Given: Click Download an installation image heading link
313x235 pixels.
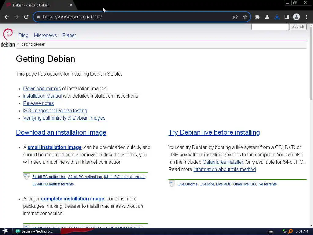Looking at the screenshot, I should coord(61,132).
